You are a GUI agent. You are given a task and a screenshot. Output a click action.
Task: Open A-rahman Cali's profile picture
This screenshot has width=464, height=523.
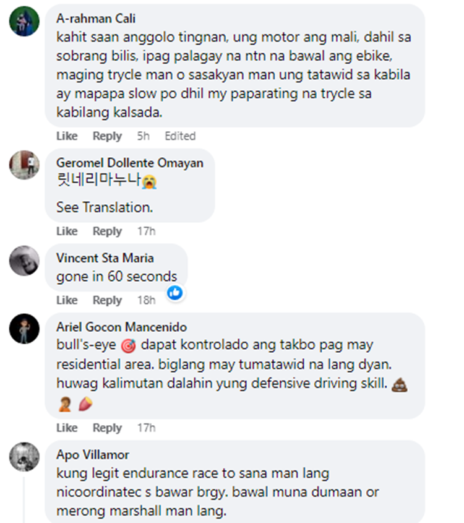[x=24, y=21]
